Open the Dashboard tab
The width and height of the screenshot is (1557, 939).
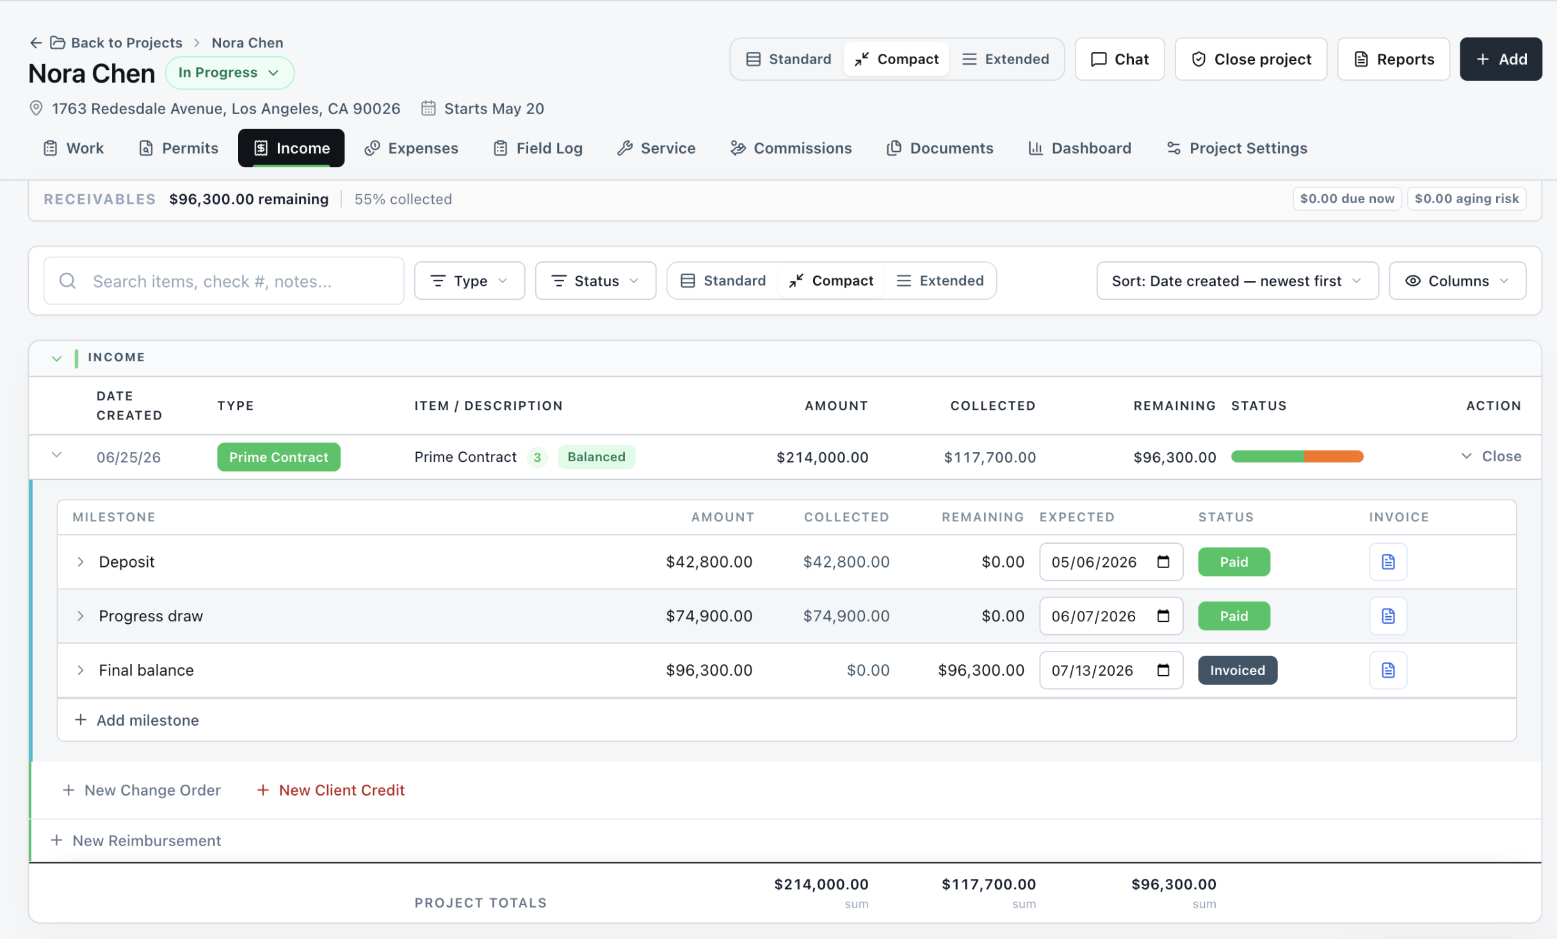[1080, 148]
